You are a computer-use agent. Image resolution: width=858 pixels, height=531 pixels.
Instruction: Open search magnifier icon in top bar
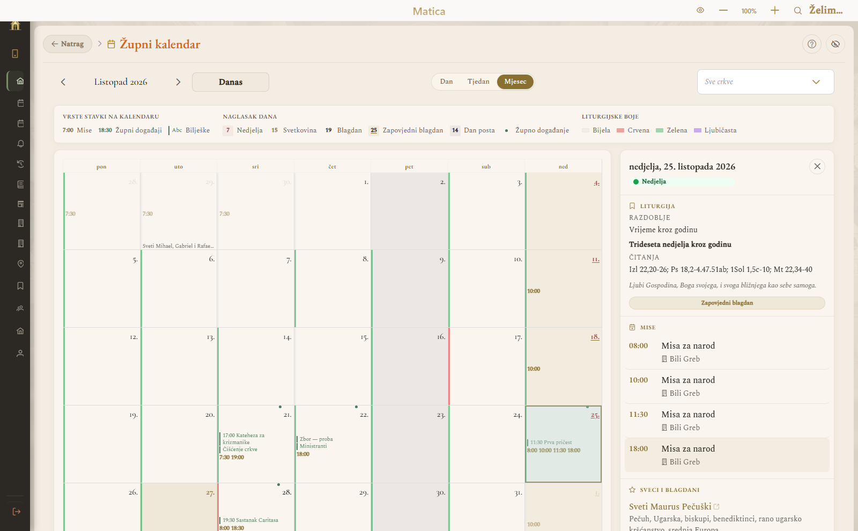(x=798, y=11)
